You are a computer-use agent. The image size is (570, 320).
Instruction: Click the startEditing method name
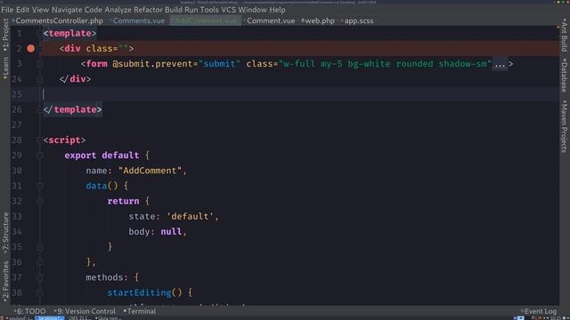(x=139, y=292)
